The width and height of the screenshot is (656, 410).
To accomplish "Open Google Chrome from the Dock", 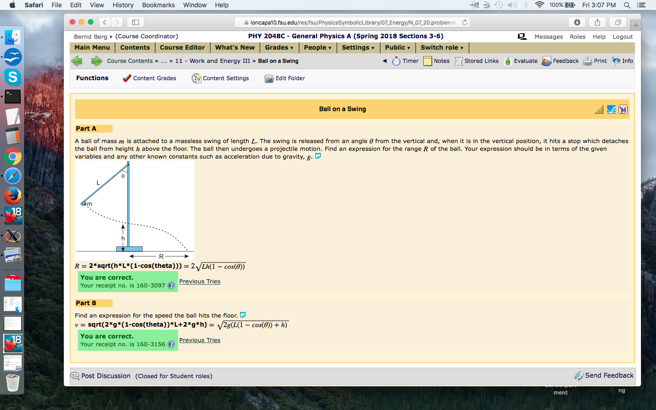I will pyautogui.click(x=13, y=157).
